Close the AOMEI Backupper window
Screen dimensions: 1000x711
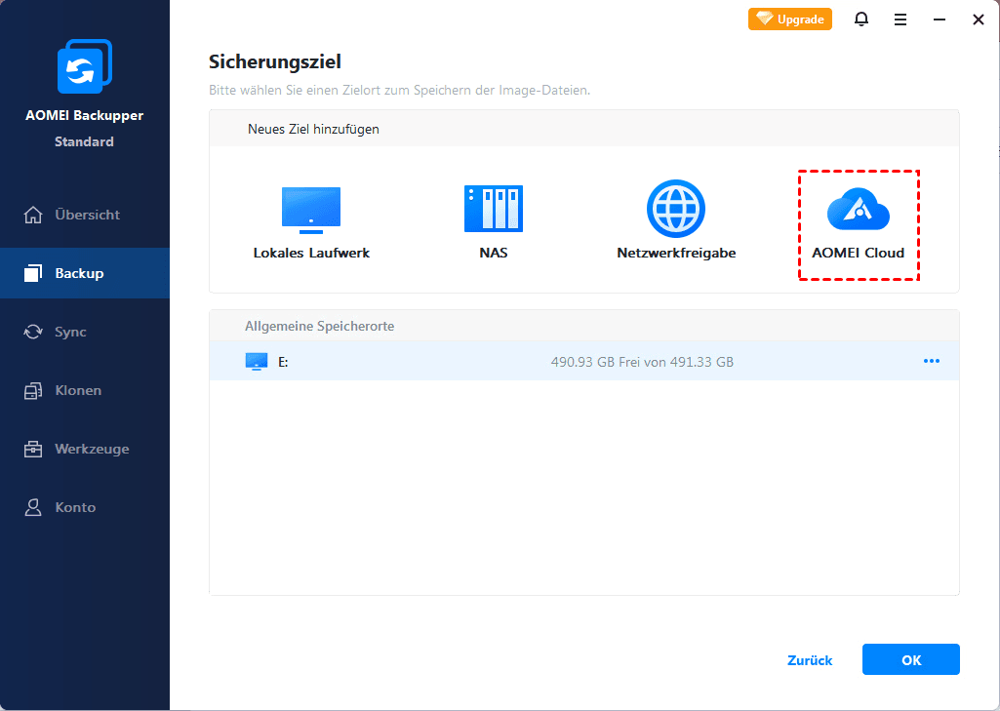[x=978, y=20]
